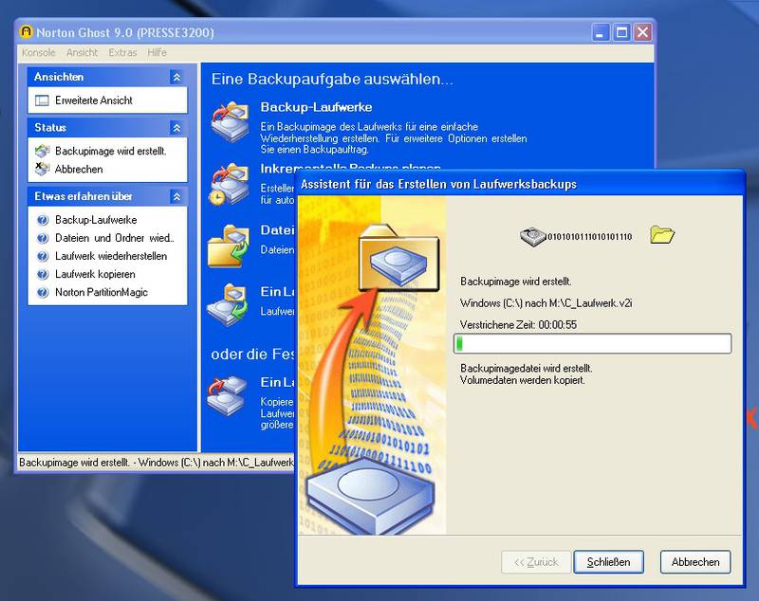Click help icon next to Backup-Laufwerke
Viewport: 759px width, 601px height.
click(43, 220)
